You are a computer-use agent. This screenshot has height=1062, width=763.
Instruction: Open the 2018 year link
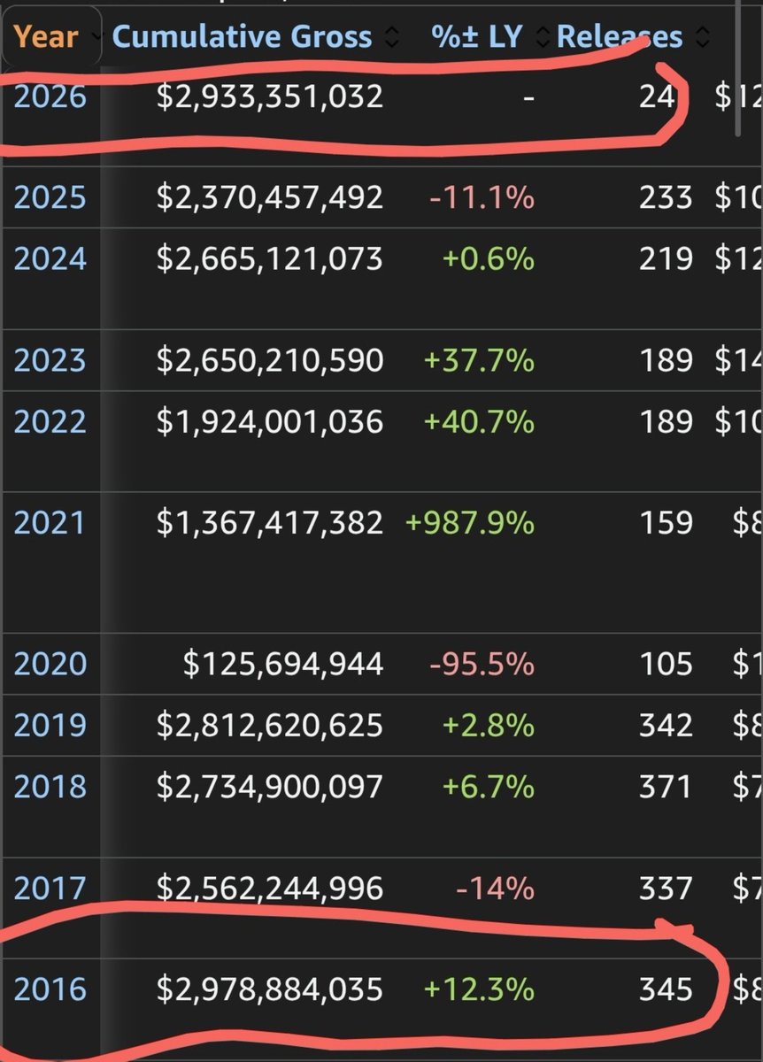click(x=50, y=786)
